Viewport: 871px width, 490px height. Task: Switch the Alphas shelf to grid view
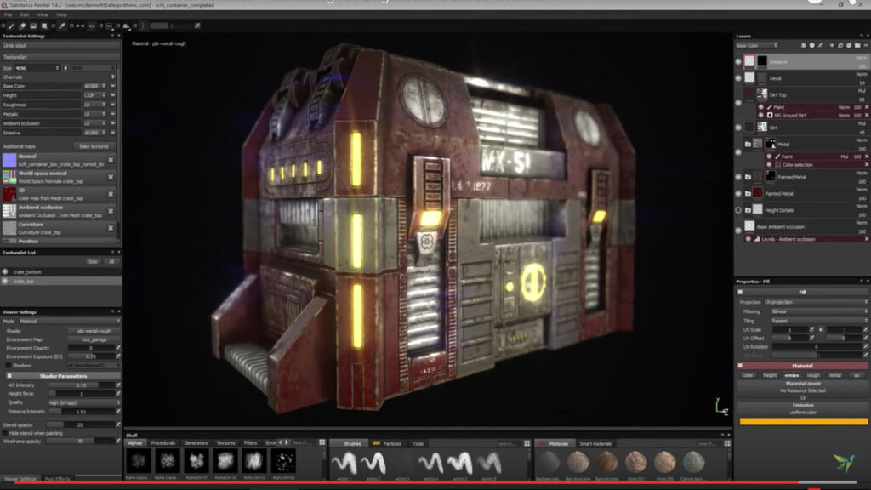322,442
